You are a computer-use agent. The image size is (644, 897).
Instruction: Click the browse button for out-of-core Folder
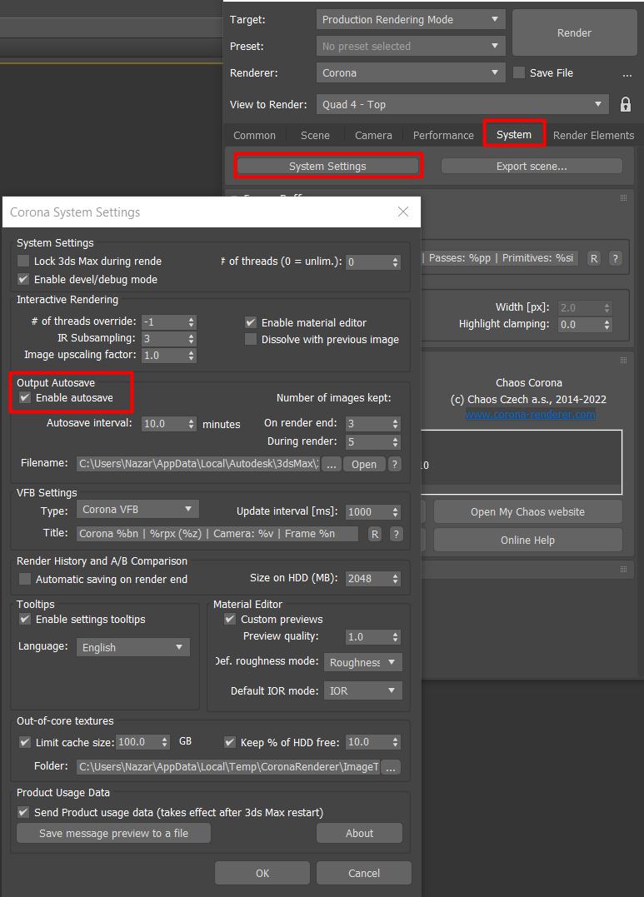[x=391, y=767]
